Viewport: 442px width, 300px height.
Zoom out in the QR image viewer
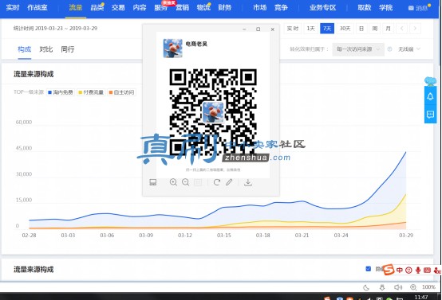(185, 182)
